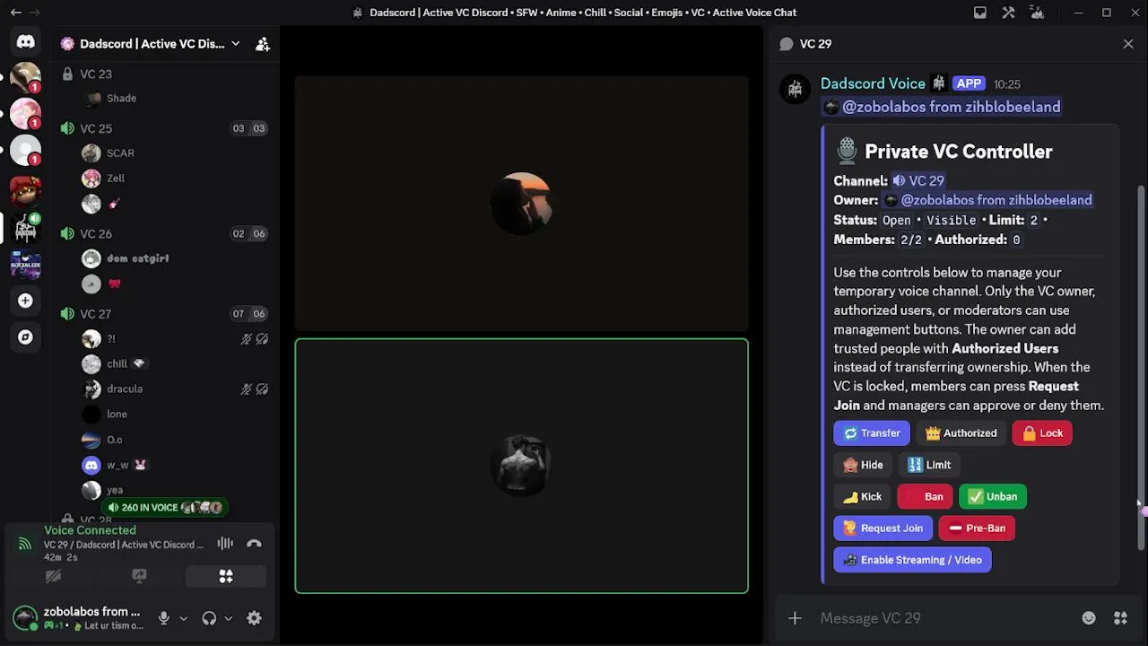Open the Activities launcher button

[x=226, y=576]
